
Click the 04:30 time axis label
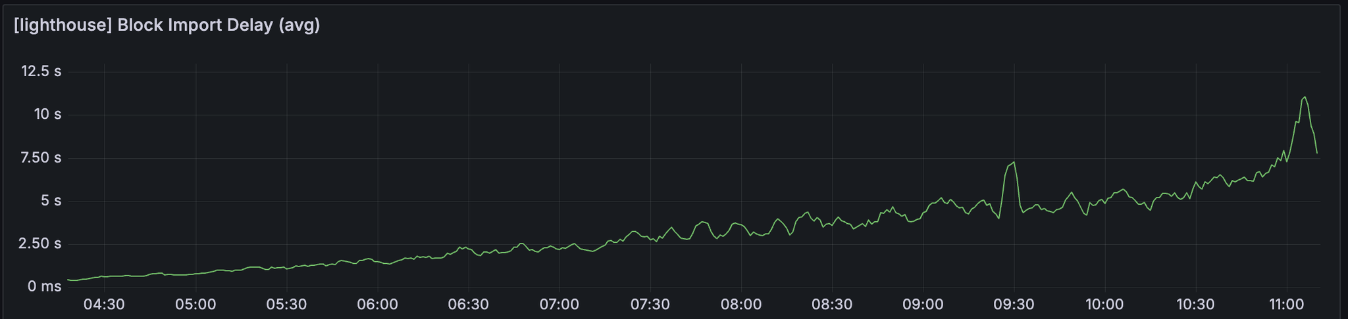pyautogui.click(x=104, y=305)
